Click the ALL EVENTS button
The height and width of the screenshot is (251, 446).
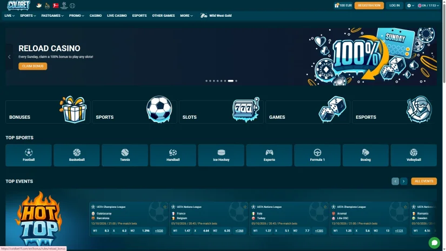click(424, 181)
